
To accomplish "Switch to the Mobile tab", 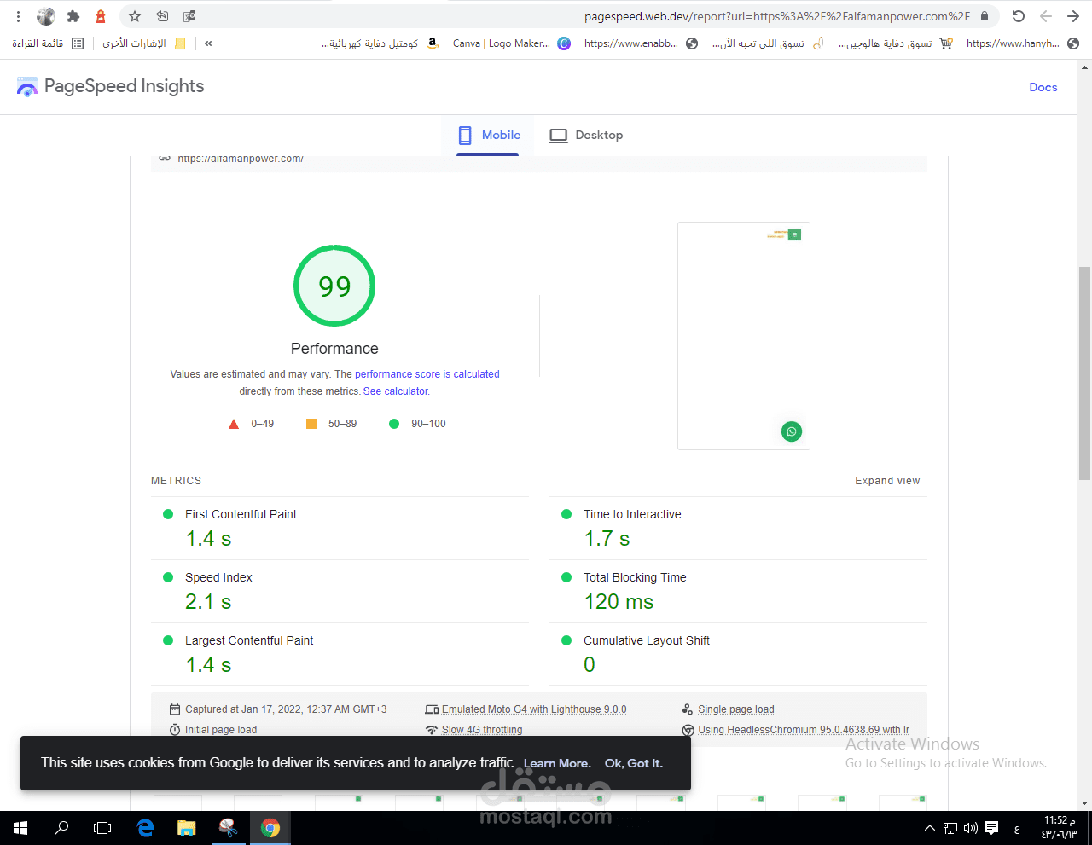I will coord(488,135).
